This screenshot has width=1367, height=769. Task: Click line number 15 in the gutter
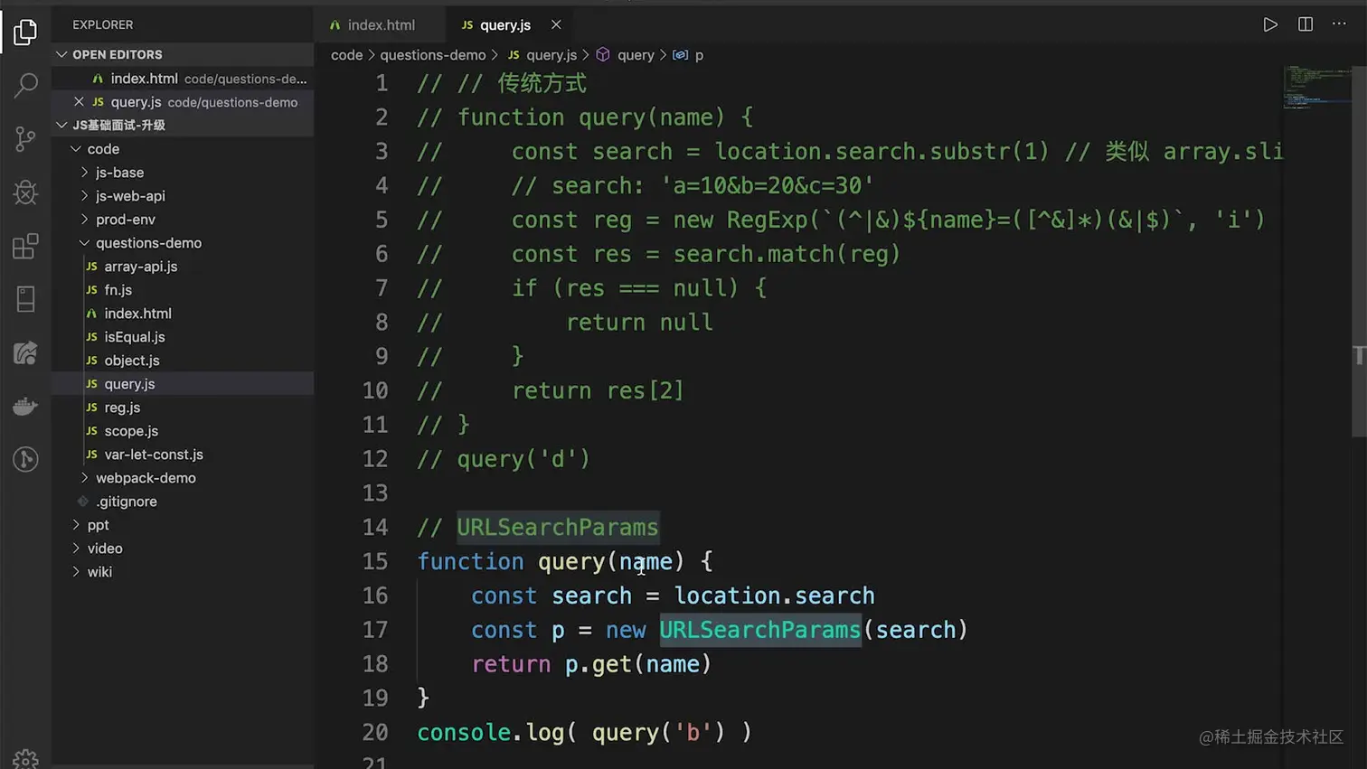click(x=375, y=561)
